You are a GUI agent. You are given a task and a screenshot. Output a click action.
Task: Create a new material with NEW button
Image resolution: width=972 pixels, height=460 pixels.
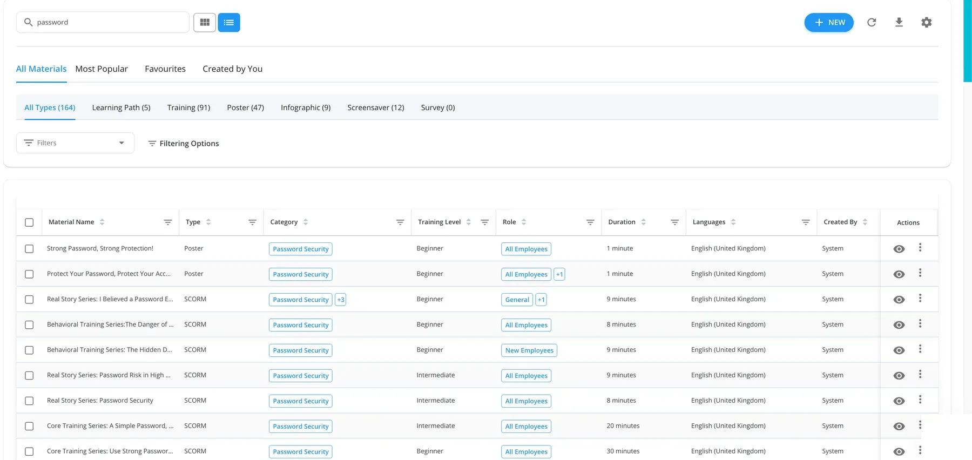point(829,22)
